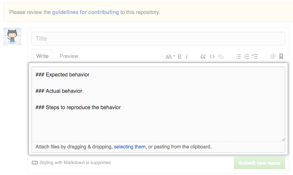The height and width of the screenshot is (175, 293).
Task: Add a task list
Action: pos(255,57)
